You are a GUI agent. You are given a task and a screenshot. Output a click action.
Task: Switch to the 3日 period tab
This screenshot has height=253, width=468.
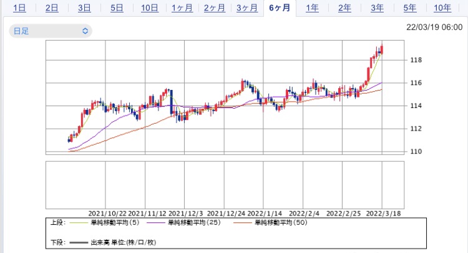point(84,8)
